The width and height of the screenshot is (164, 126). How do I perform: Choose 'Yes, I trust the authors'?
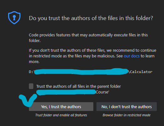click(x=61, y=107)
